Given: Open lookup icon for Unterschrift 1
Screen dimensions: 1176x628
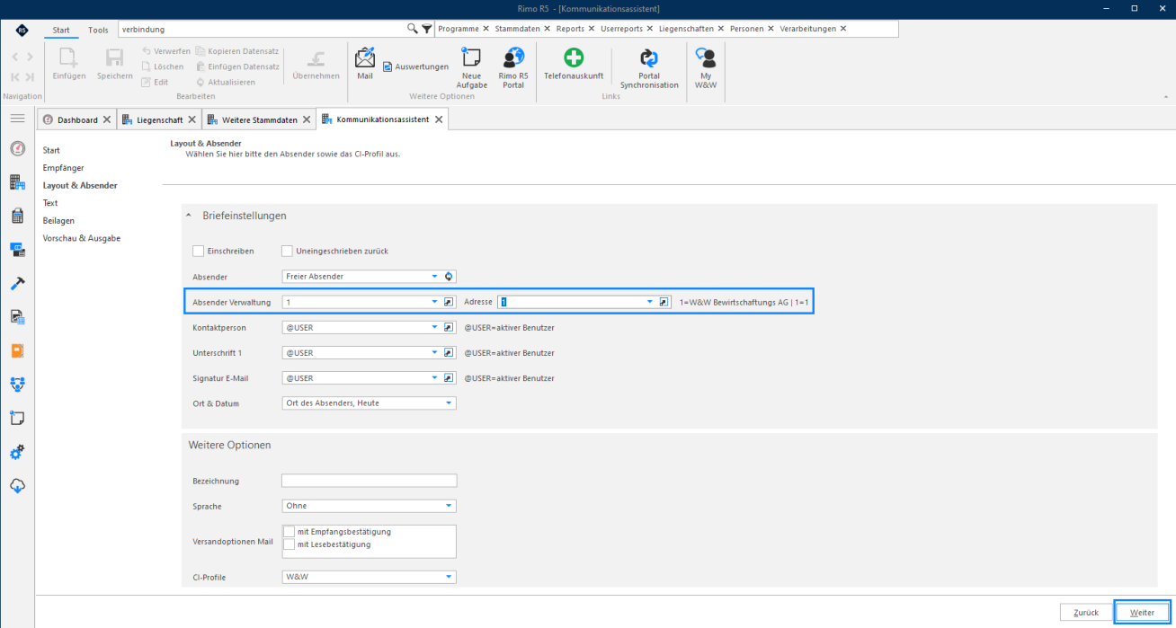Looking at the screenshot, I should [x=450, y=352].
